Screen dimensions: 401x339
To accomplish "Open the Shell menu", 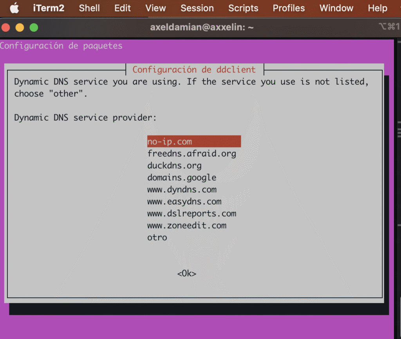I will [89, 8].
